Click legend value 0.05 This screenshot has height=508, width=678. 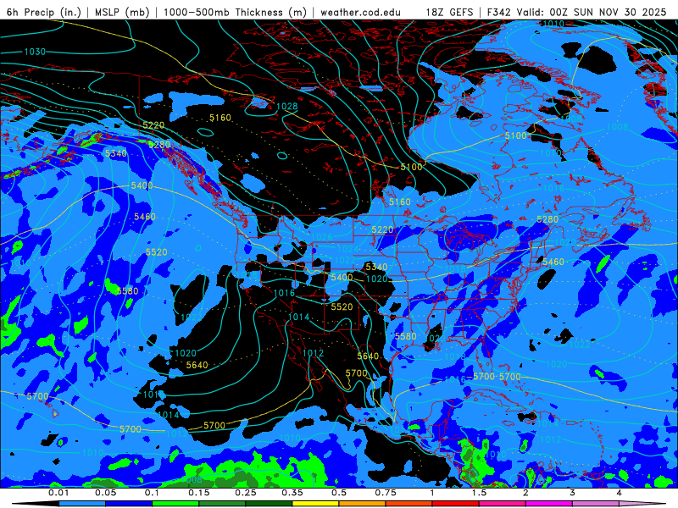point(105,493)
